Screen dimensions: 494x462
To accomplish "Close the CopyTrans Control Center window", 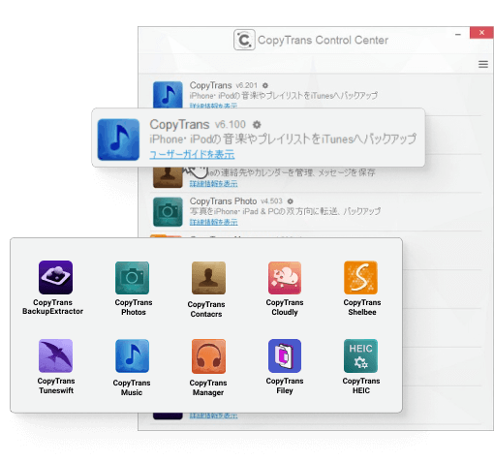I will [x=481, y=33].
